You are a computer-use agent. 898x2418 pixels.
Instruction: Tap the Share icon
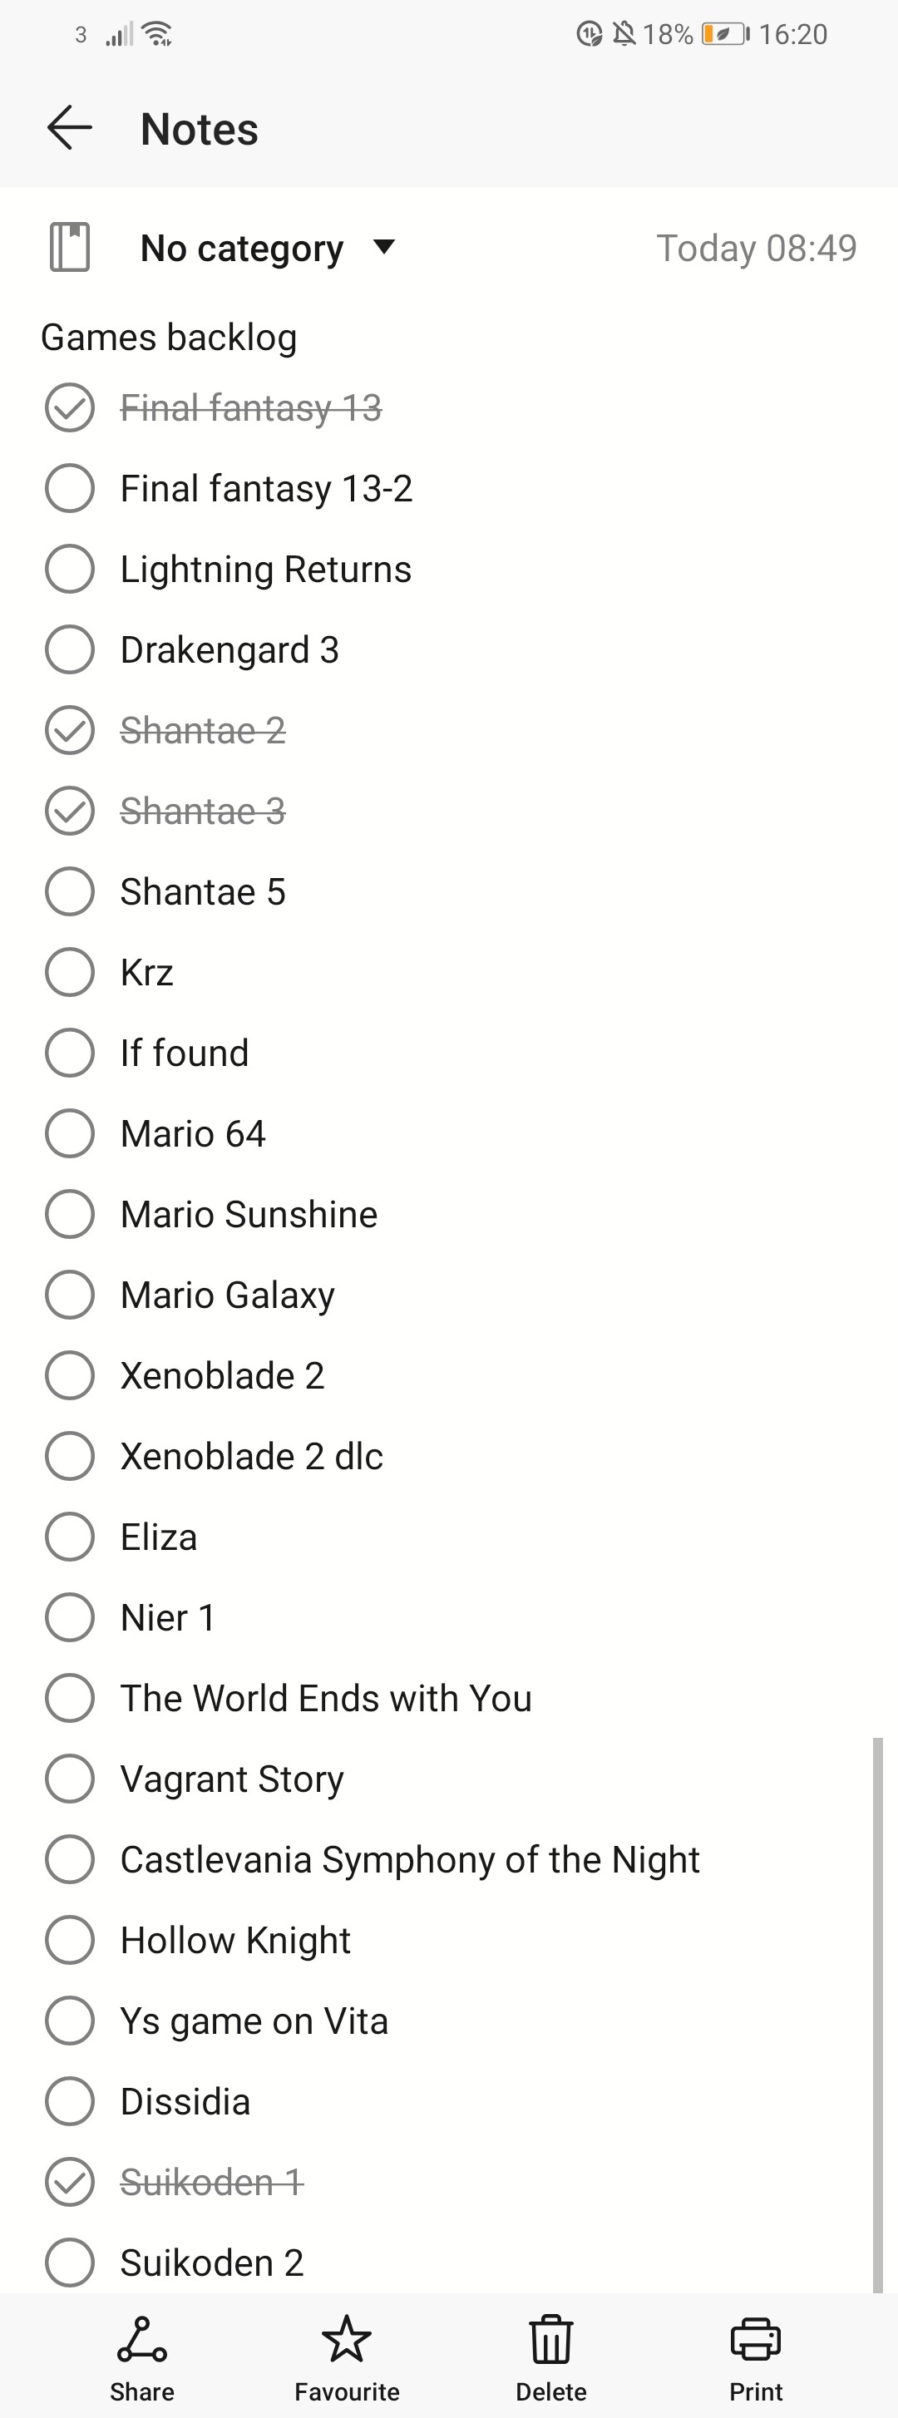pos(141,2339)
